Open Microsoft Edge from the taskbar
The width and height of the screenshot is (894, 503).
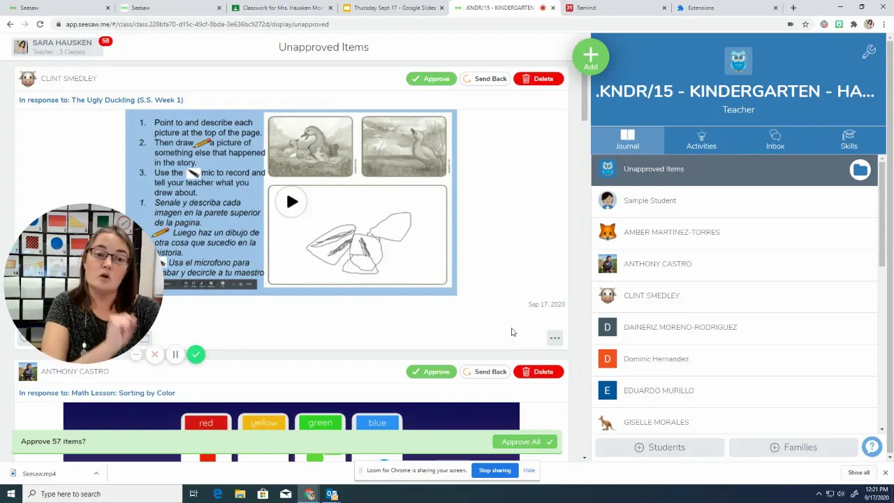217,494
